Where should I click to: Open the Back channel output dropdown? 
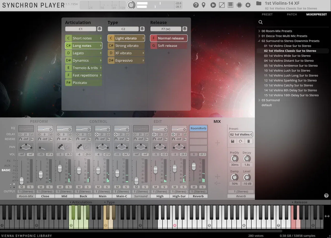click(83, 191)
